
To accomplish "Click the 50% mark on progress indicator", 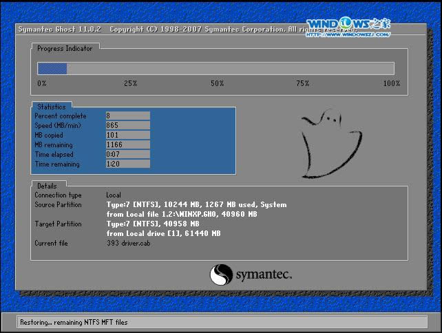I will 217,83.
